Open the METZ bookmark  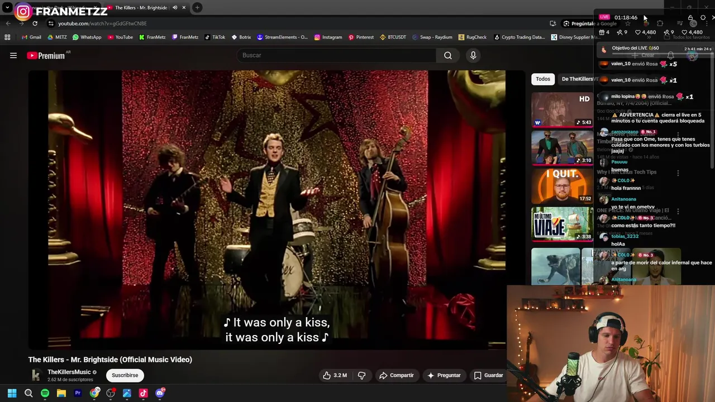click(57, 37)
